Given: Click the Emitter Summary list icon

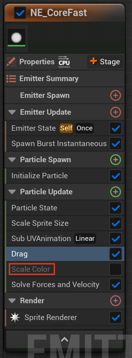Looking at the screenshot, I should [x=11, y=79].
